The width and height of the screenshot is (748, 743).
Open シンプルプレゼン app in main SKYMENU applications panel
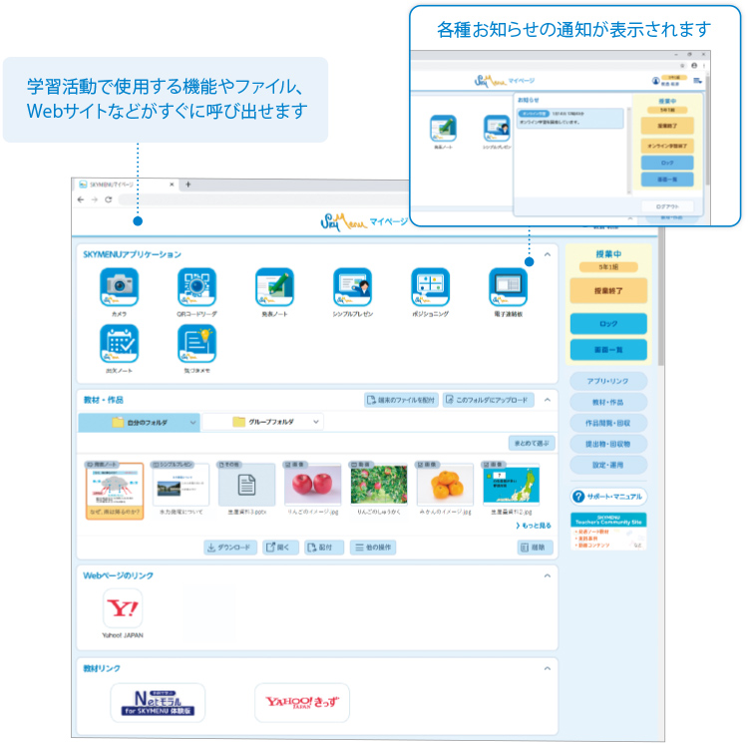pos(352,287)
